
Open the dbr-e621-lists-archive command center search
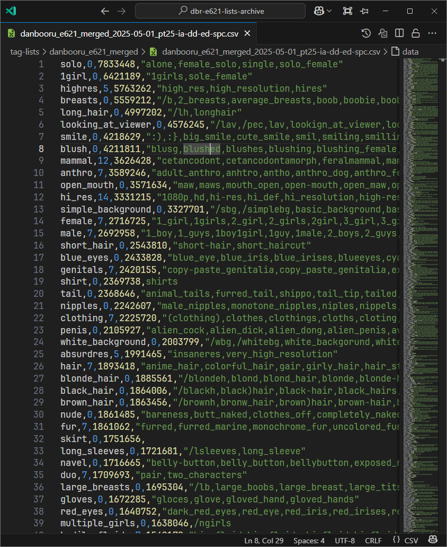pyautogui.click(x=220, y=11)
